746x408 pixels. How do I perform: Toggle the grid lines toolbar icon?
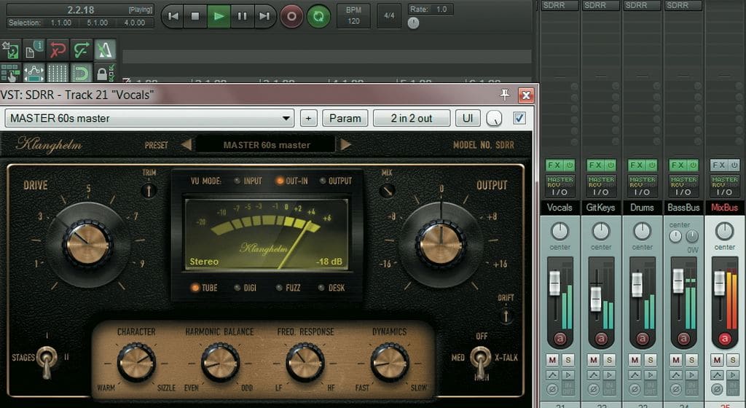pos(58,74)
